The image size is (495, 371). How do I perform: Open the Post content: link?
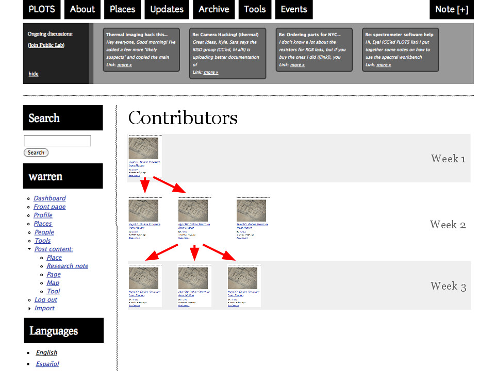tap(54, 249)
